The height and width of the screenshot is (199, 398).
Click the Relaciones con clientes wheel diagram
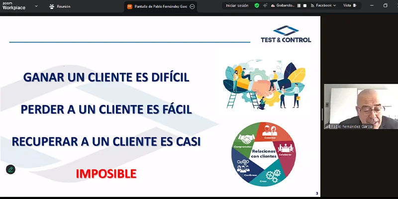(x=263, y=153)
